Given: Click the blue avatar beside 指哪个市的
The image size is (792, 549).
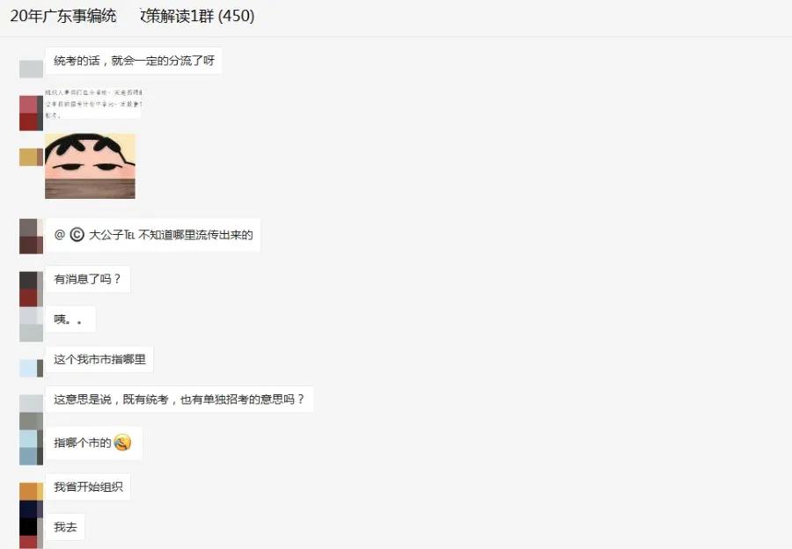Looking at the screenshot, I should pyautogui.click(x=31, y=447).
